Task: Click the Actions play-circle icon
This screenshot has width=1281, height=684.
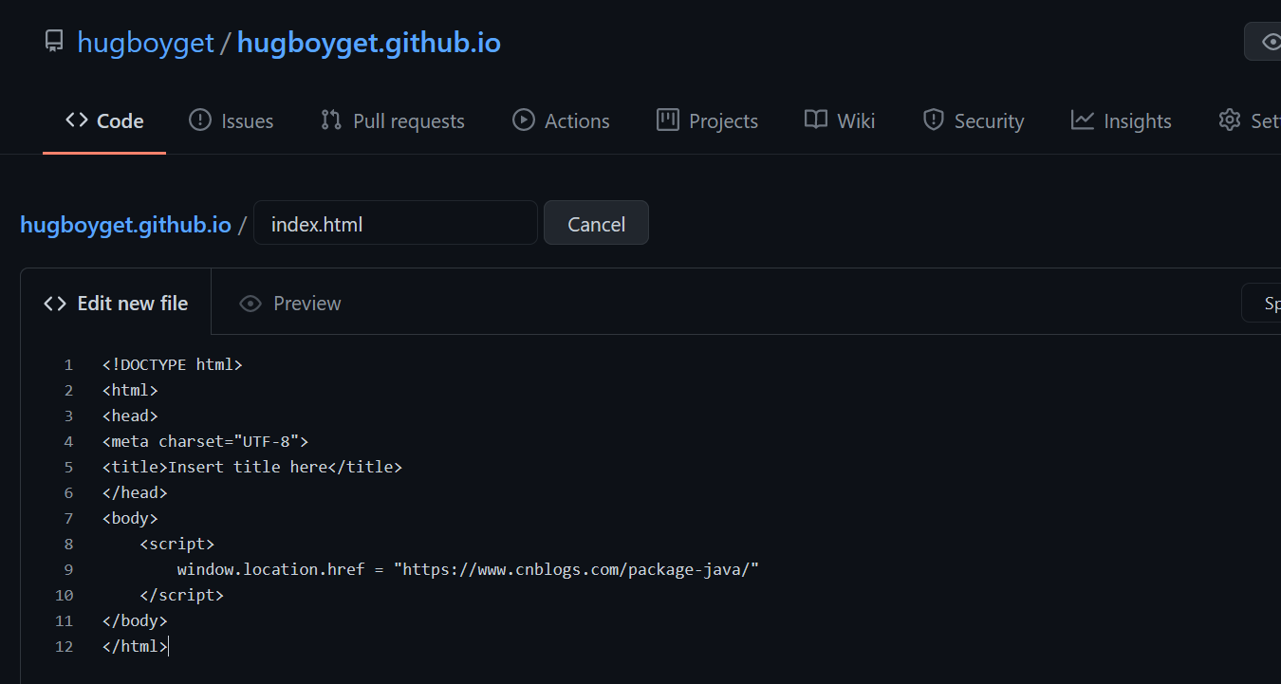Action: pyautogui.click(x=523, y=120)
